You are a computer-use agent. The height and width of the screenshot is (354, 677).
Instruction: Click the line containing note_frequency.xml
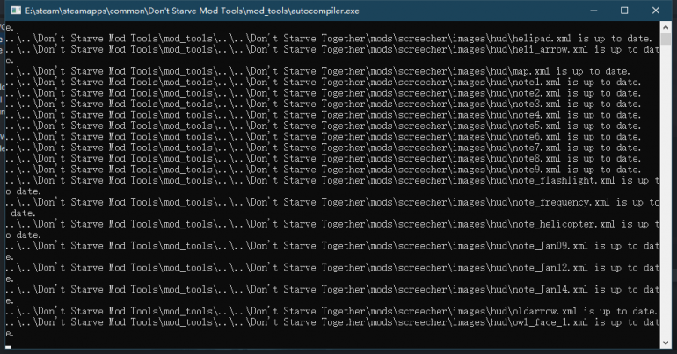(332, 202)
